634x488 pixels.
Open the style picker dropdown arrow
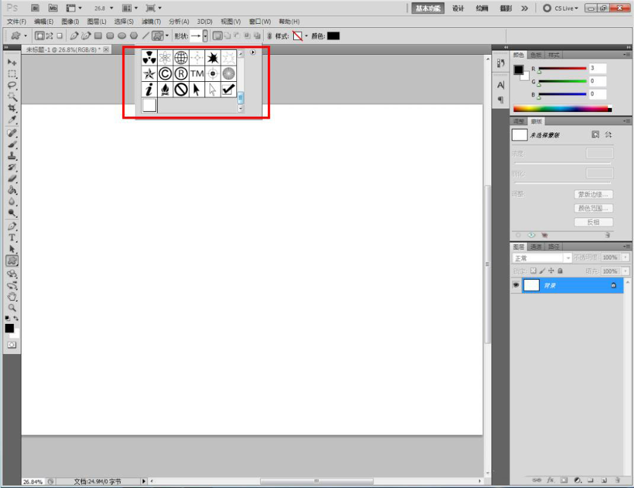tap(306, 36)
